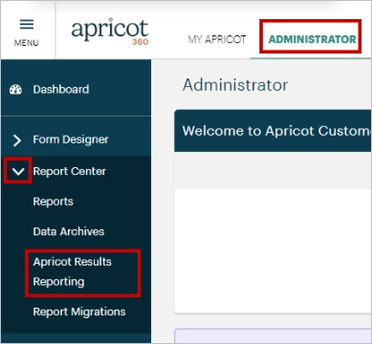This screenshot has width=372, height=344.
Task: Expand the Form Designer chevron
Action: pyautogui.click(x=17, y=140)
